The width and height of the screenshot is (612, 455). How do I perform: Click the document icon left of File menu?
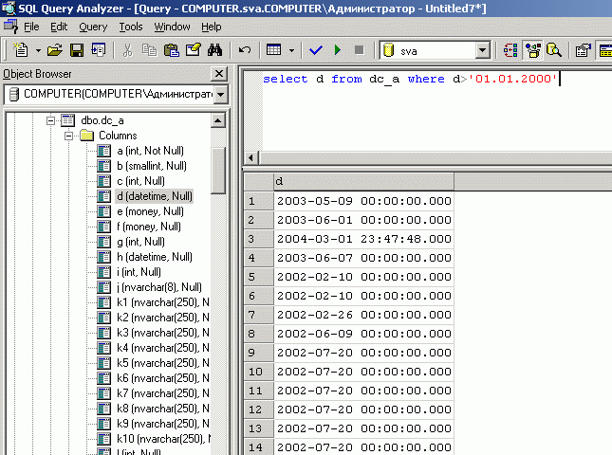pyautogui.click(x=10, y=27)
